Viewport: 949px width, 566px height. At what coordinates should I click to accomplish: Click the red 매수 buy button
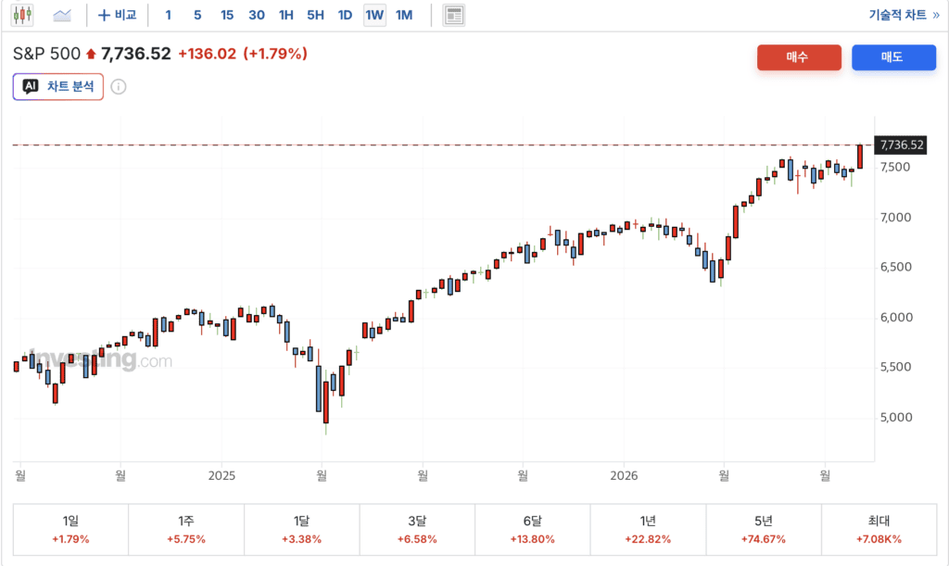point(799,57)
